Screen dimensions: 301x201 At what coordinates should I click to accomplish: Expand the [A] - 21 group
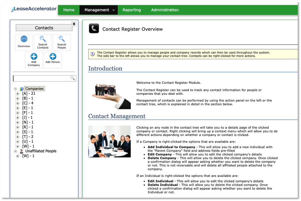tap(18, 93)
